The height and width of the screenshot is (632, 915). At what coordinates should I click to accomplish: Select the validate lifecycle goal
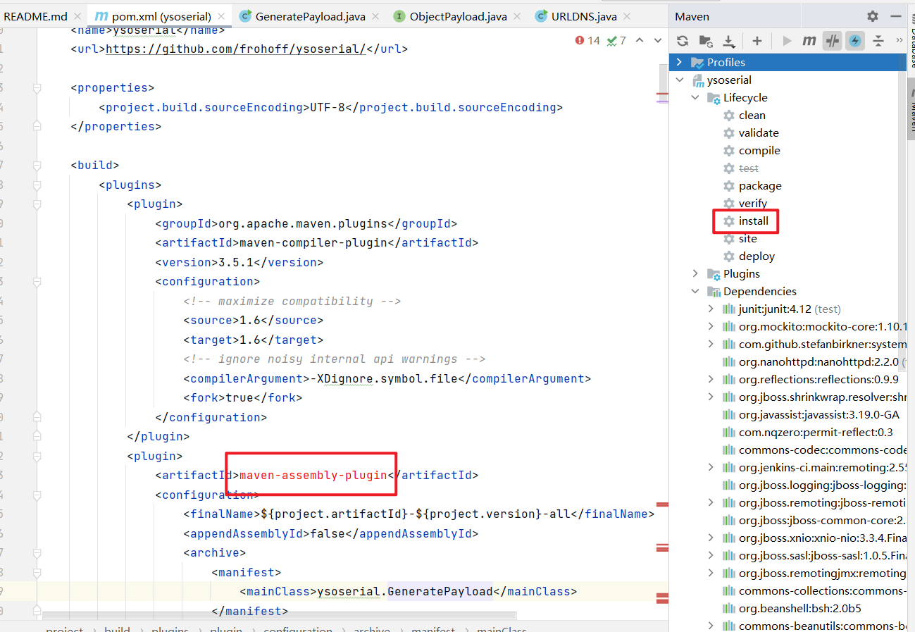tap(759, 132)
